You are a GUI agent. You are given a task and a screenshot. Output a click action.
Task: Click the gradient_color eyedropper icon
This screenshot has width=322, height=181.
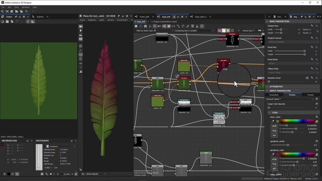click(273, 154)
